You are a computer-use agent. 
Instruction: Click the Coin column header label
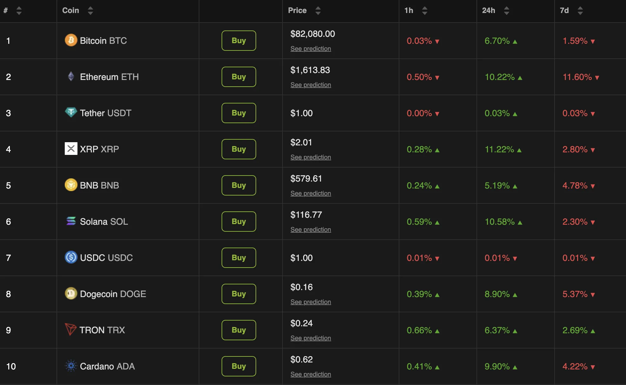[x=70, y=10]
